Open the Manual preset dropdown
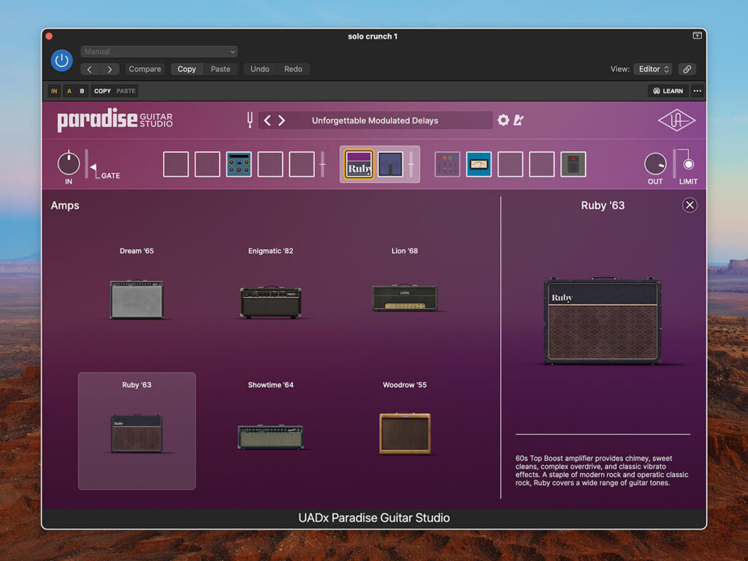 coord(159,52)
